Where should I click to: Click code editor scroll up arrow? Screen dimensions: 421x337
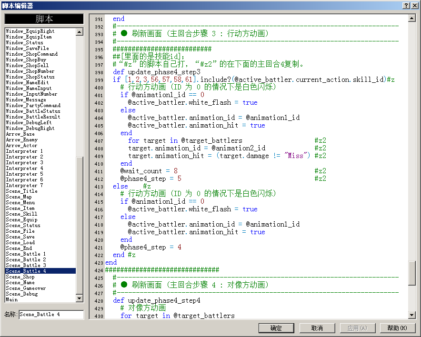(x=412, y=18)
